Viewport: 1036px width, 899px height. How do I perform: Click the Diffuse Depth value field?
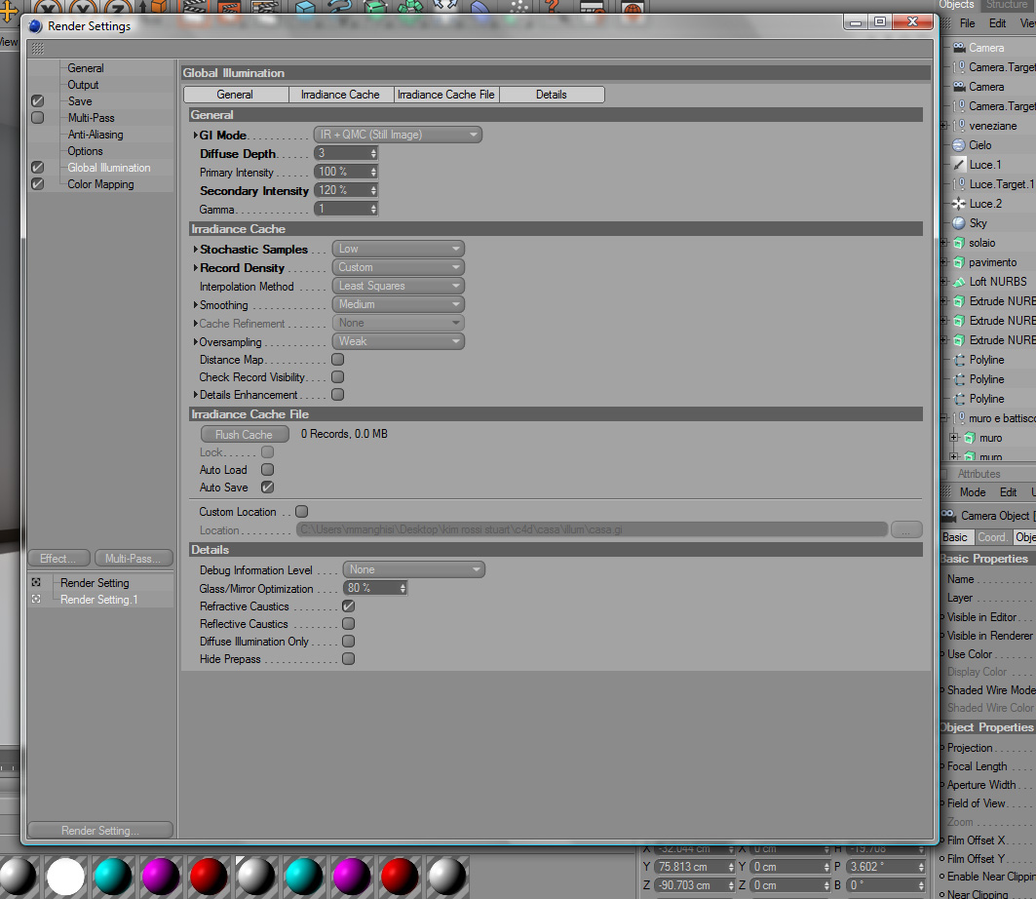click(x=345, y=153)
